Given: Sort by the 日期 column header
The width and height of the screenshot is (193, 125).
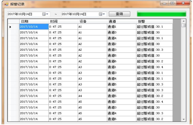Looking at the screenshot, I should (x=34, y=21).
